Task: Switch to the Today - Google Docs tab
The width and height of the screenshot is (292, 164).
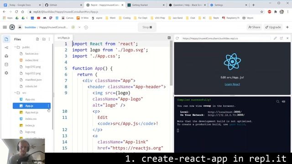Action: coord(21,5)
